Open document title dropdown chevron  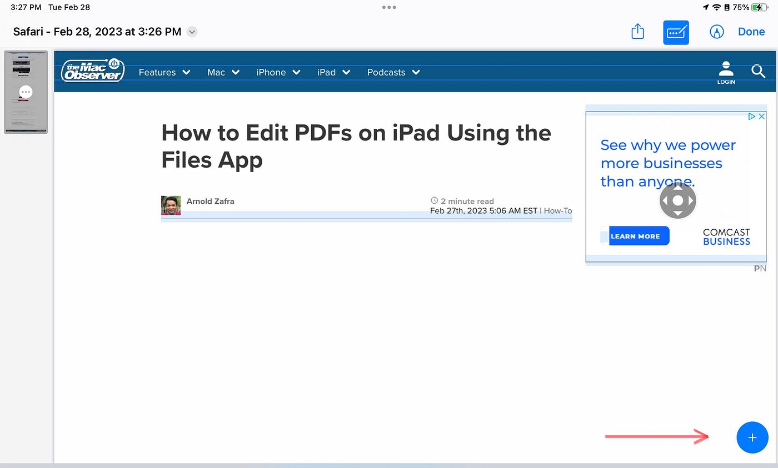(x=192, y=32)
